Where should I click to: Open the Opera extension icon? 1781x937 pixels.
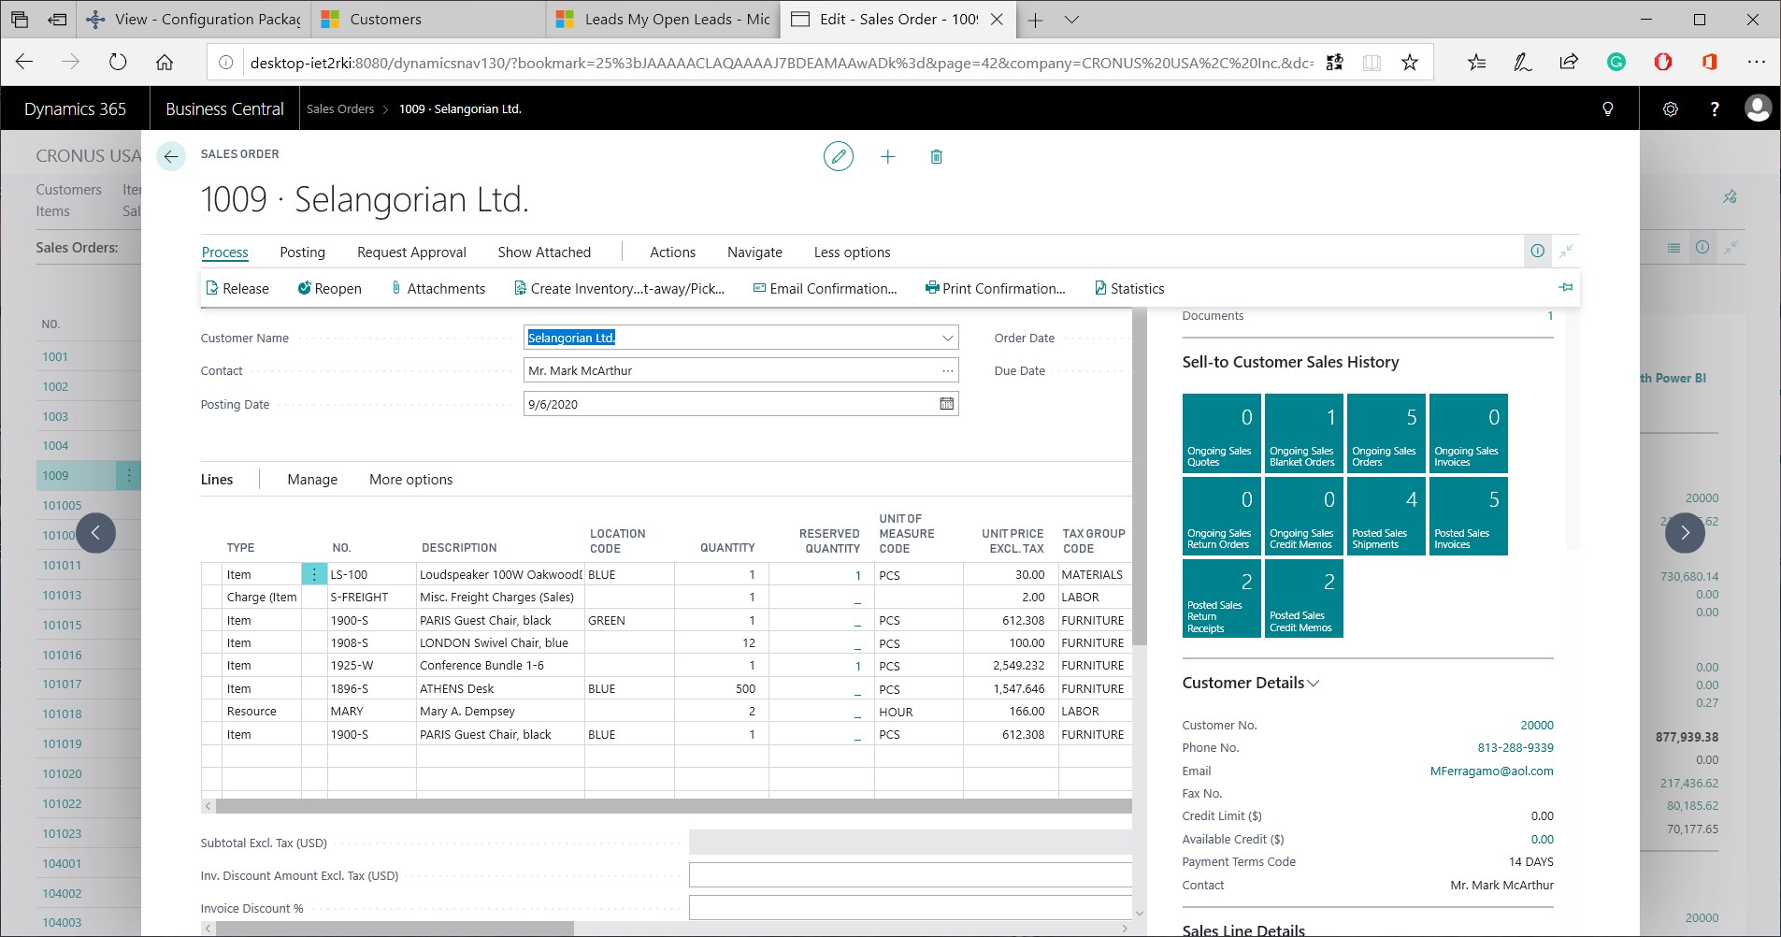[x=1662, y=63]
